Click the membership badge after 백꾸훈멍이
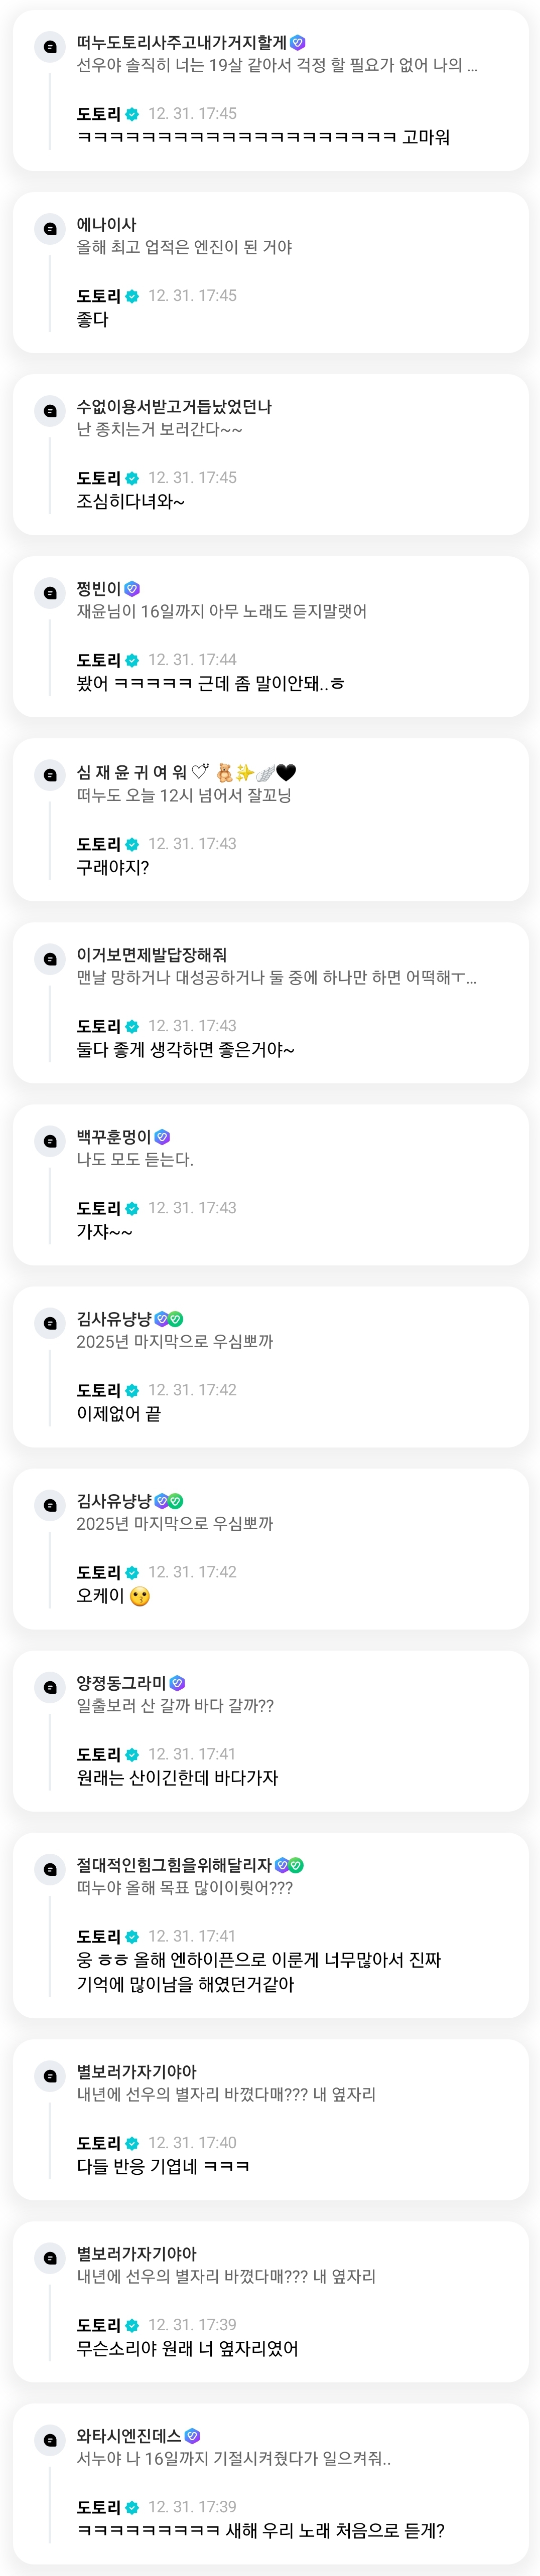 click(163, 1137)
